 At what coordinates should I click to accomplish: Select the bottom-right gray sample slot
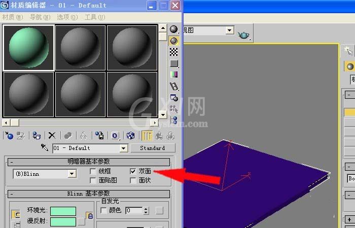coord(132,94)
